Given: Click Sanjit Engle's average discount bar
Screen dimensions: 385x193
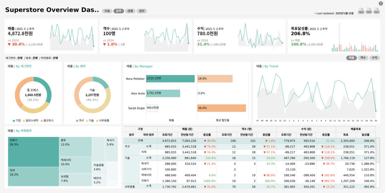Looking at the screenshot, I should point(221,108).
